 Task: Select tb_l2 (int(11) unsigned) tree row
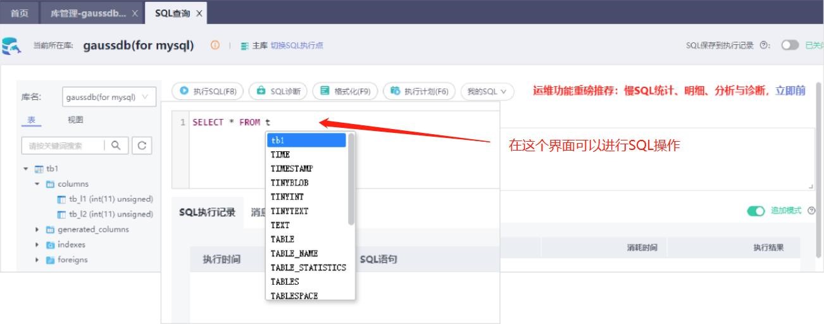105,215
